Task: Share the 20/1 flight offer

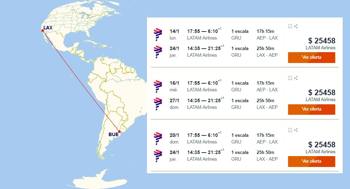Action: click(296, 130)
